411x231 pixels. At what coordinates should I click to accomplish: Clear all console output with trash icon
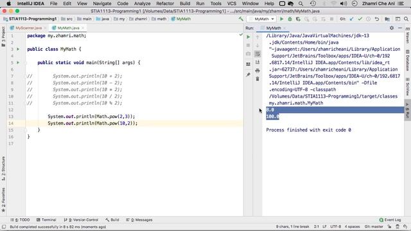click(258, 79)
